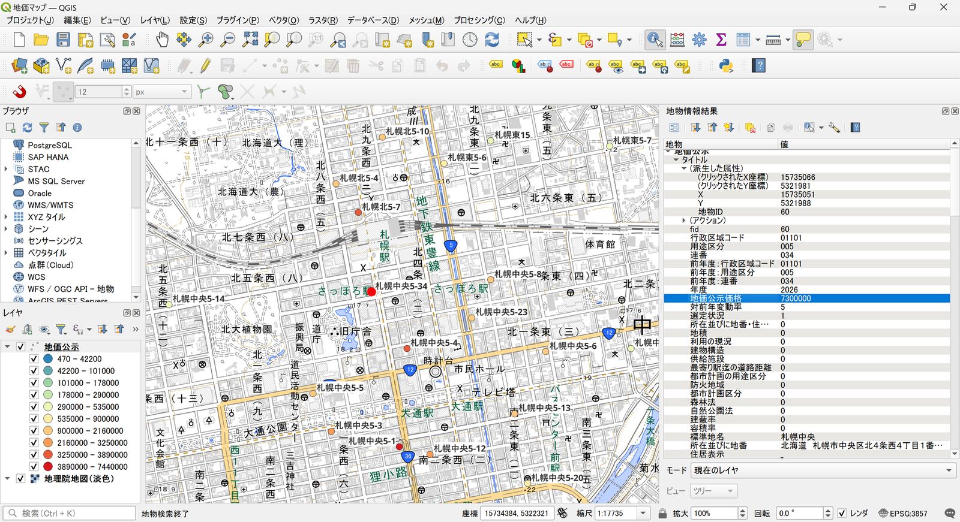Screen dimensions: 960x522
Task: Activate the Identify Features tool
Action: [655, 40]
